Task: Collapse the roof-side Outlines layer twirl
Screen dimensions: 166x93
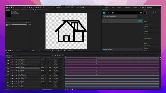Action: [11, 62]
